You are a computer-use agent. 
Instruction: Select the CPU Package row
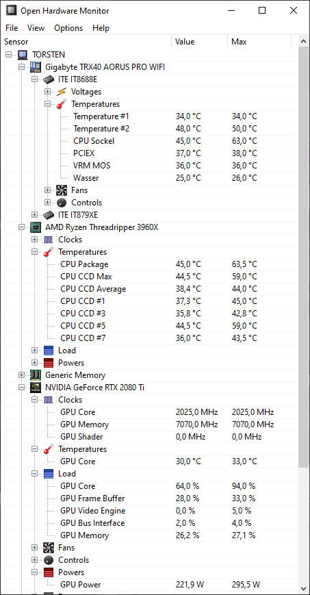click(x=151, y=264)
